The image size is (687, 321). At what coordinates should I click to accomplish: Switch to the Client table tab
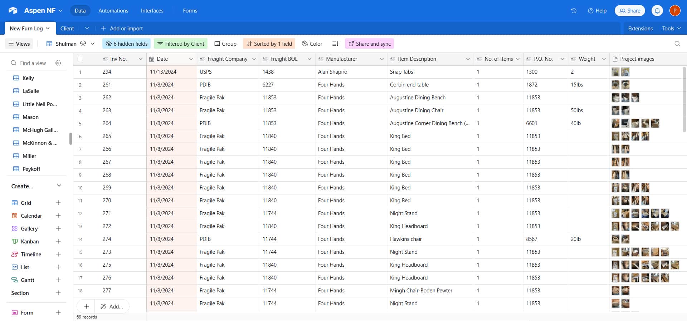[x=67, y=29]
